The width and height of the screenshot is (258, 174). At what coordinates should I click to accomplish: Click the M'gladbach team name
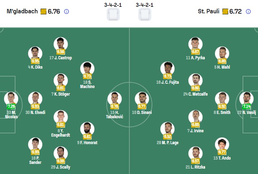click(x=22, y=12)
